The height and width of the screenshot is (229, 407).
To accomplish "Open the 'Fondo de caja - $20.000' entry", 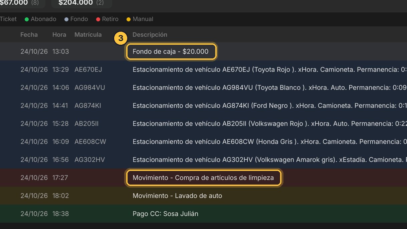I will click(x=171, y=51).
